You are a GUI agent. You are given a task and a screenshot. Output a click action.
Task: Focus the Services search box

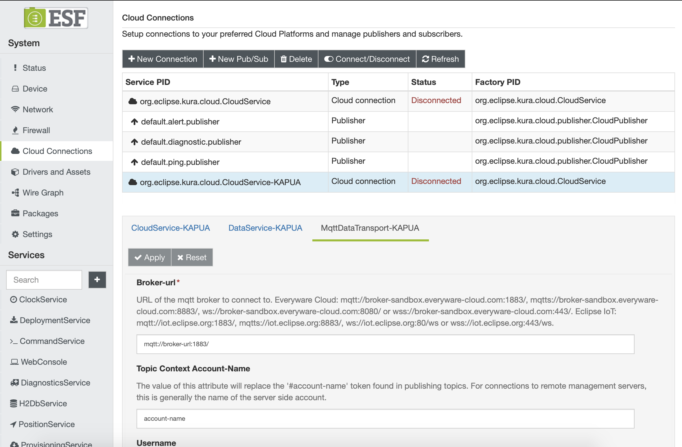[x=44, y=280]
